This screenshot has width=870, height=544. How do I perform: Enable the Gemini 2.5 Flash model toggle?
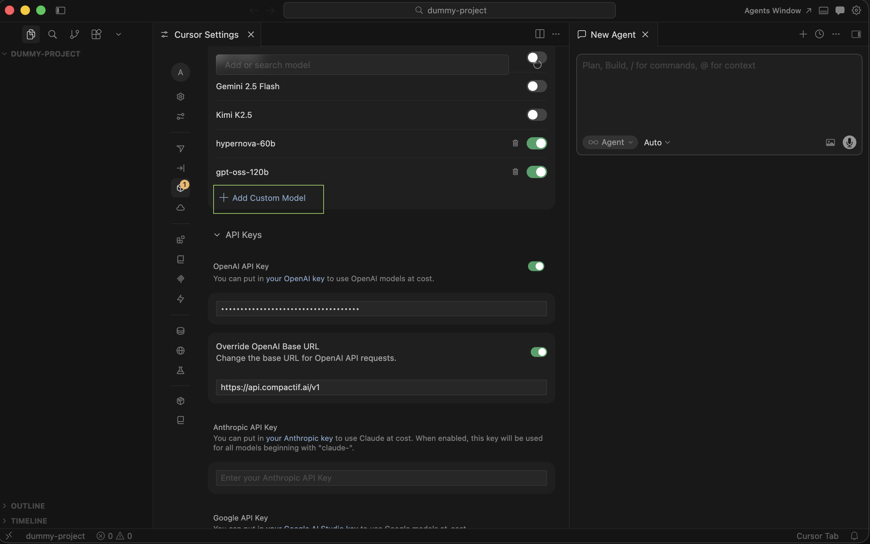[x=537, y=86]
